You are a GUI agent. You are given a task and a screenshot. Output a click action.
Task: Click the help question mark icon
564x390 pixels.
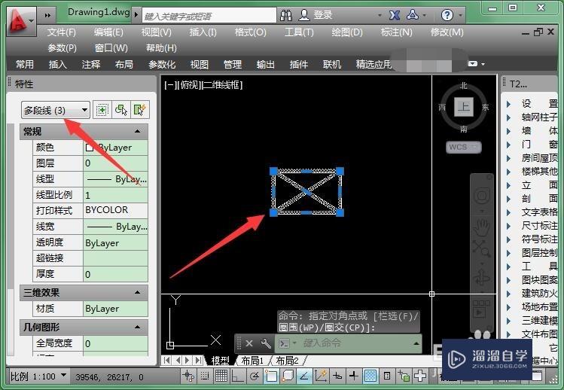point(447,15)
